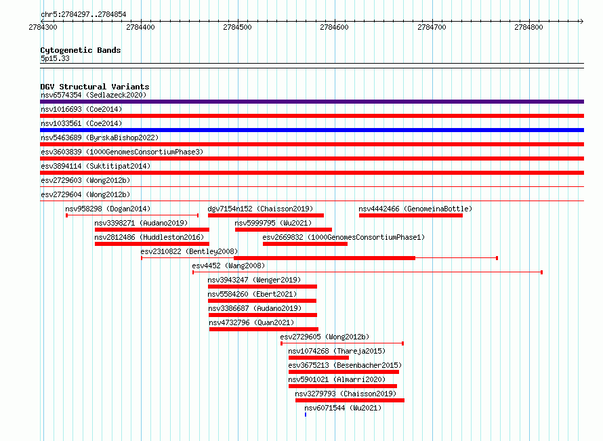Viewport: 603px width, 441px height.
Task: Open esv2729604 (Wong2012b) variant label
Action: [85, 194]
